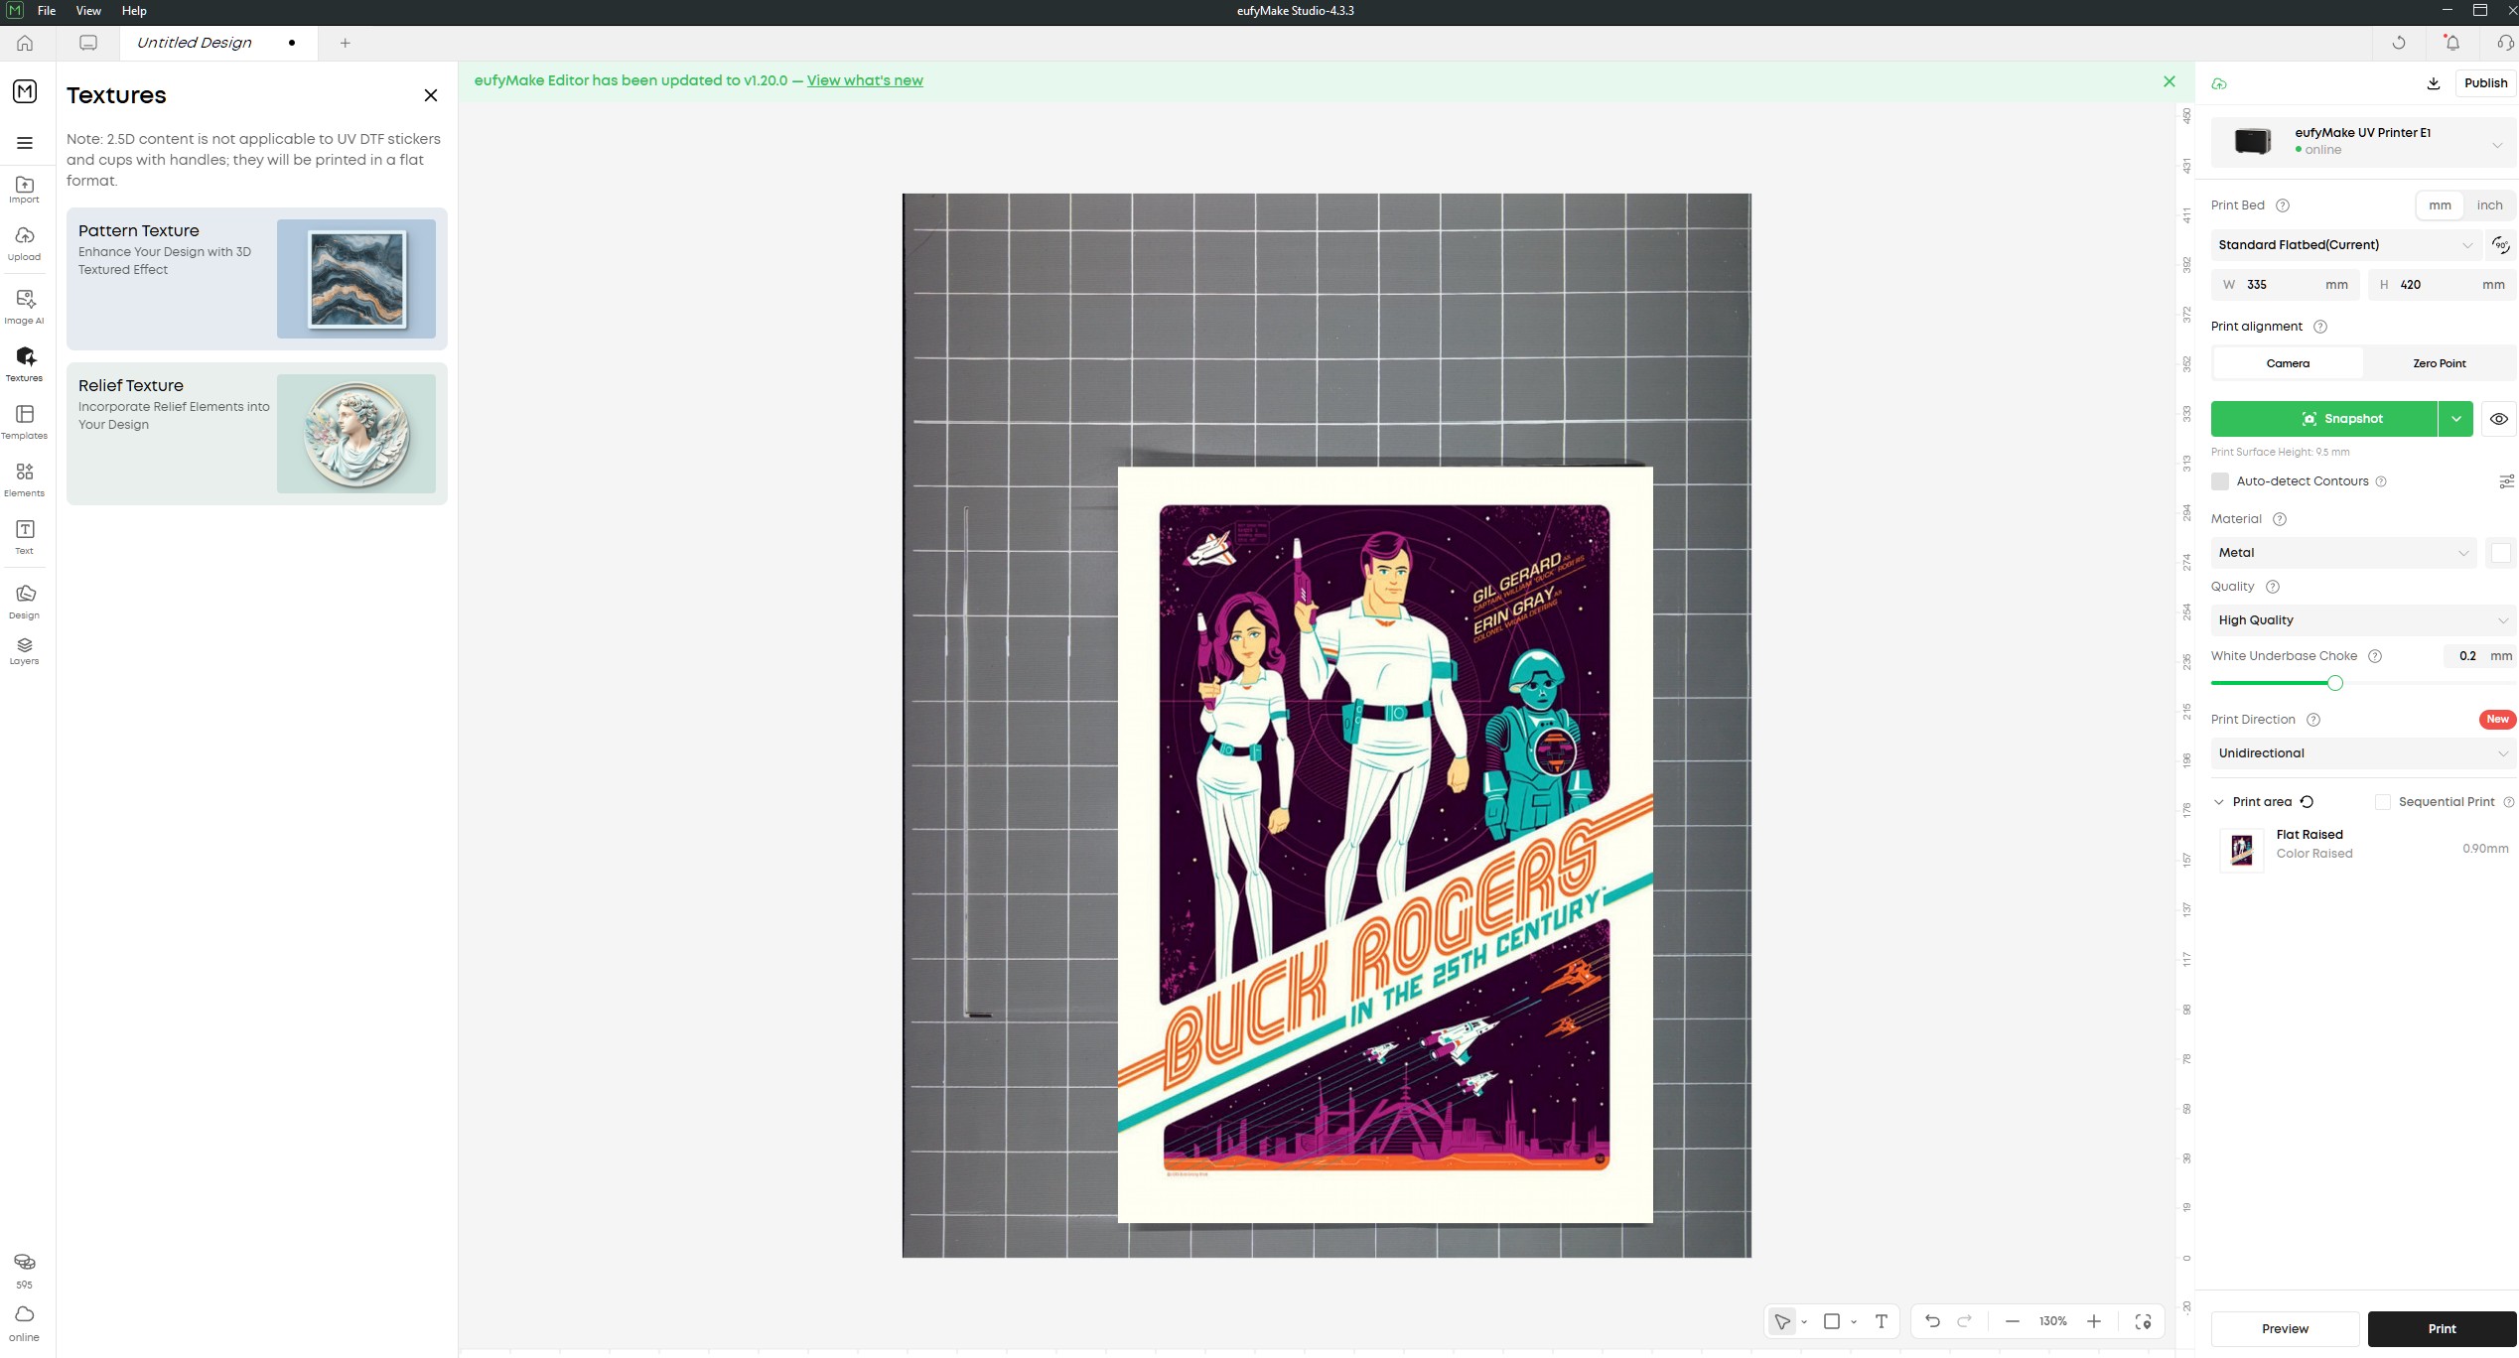Open the device panel icon beside Home
Viewport: 2519px width, 1358px height.
click(x=88, y=43)
